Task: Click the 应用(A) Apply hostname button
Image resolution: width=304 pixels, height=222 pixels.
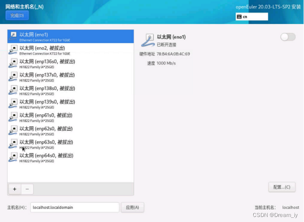Action: 132,207
